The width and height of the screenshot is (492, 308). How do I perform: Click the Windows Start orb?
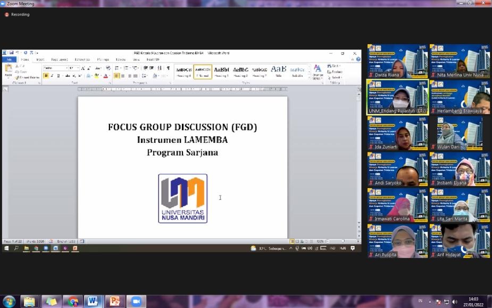[x=9, y=302]
